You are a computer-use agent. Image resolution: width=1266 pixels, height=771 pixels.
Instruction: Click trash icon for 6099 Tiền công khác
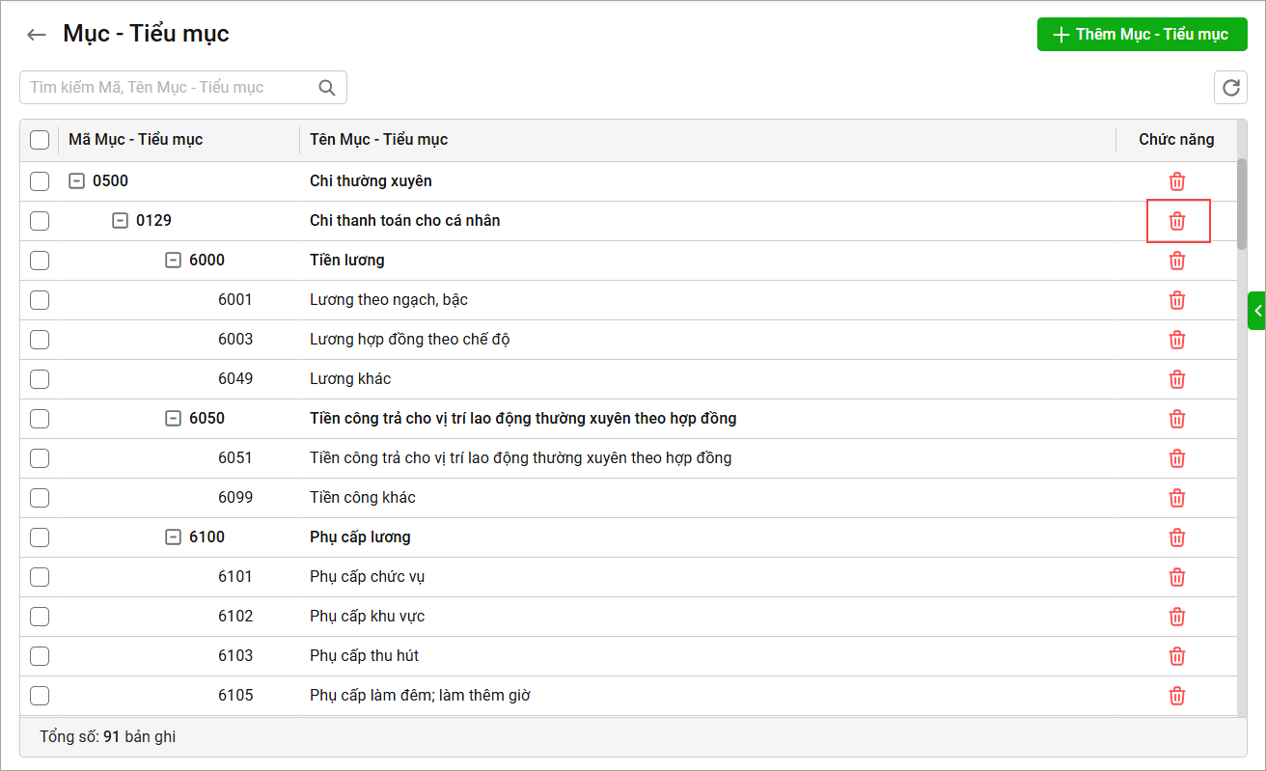coord(1177,498)
